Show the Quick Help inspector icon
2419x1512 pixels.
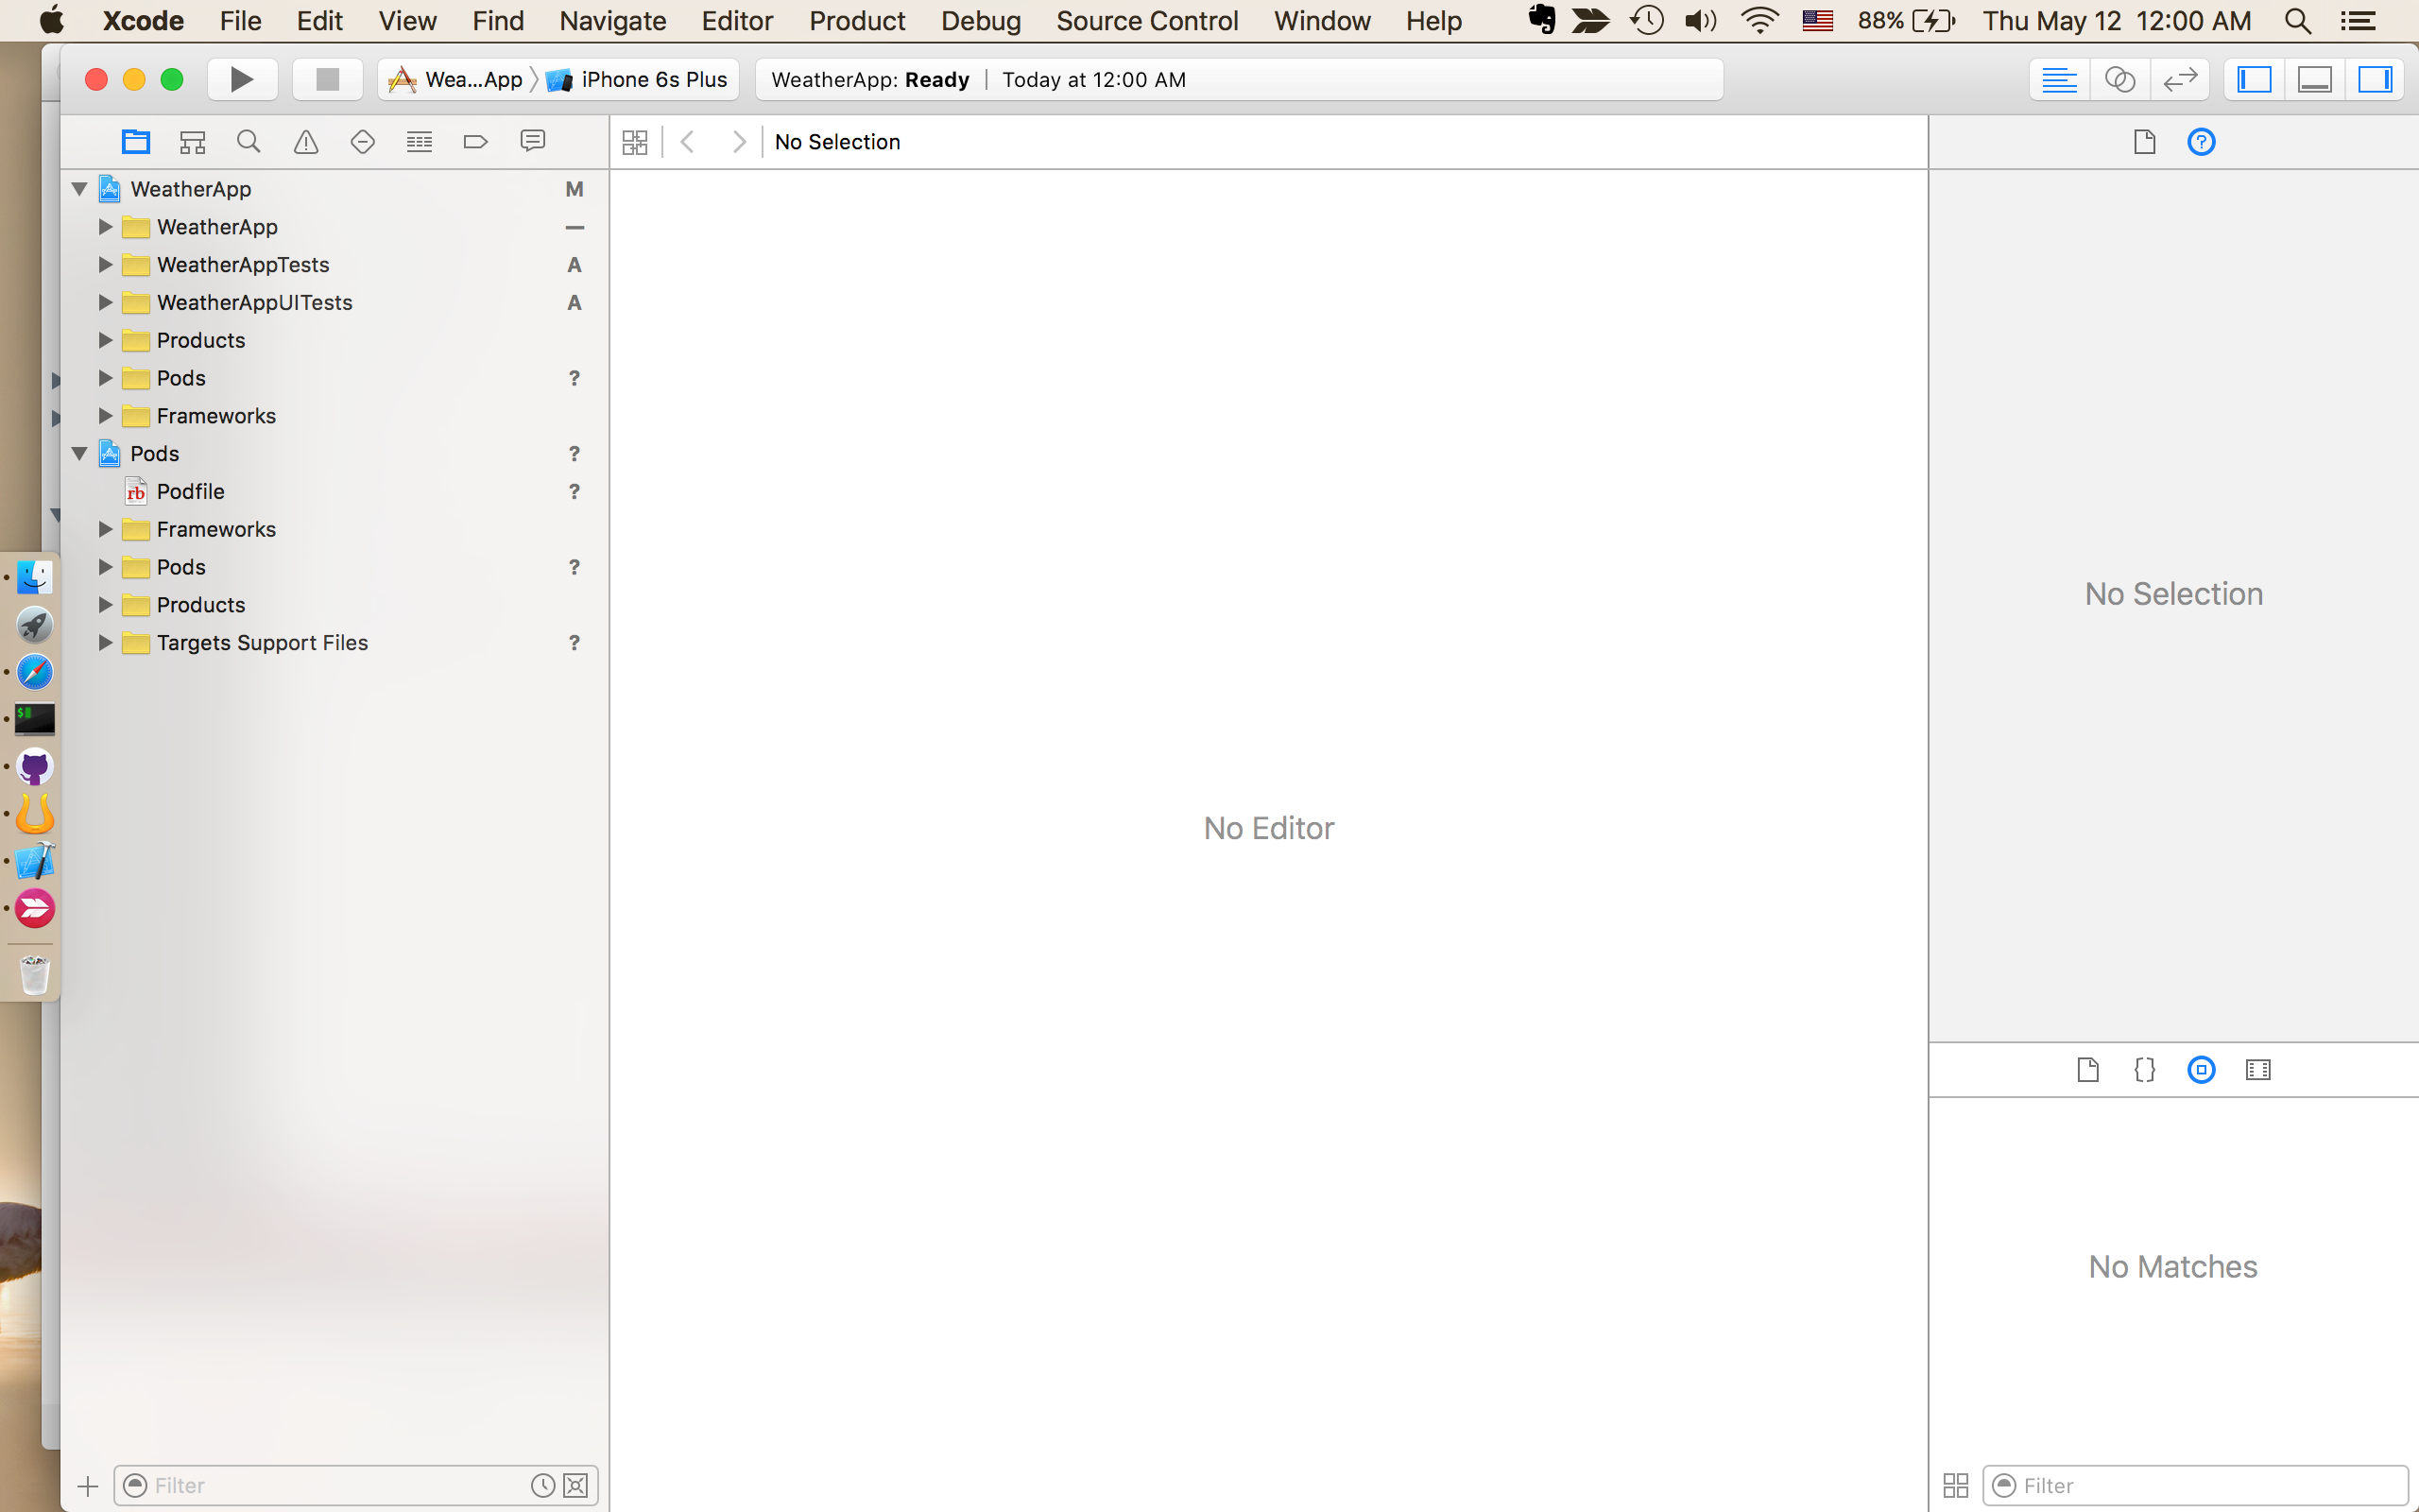pyautogui.click(x=2201, y=142)
